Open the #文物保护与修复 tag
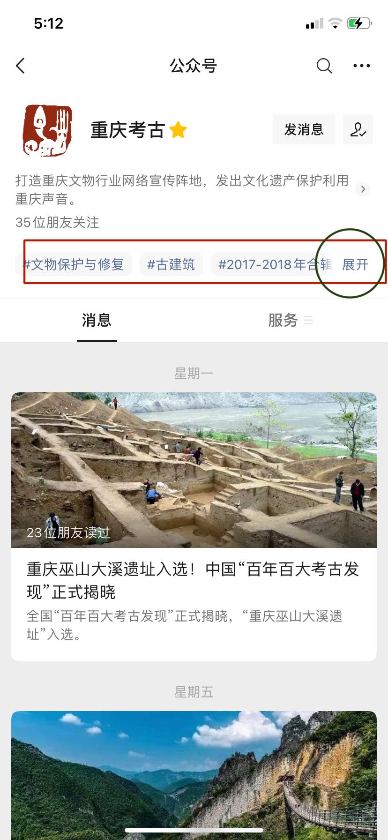388x840 pixels. click(74, 264)
